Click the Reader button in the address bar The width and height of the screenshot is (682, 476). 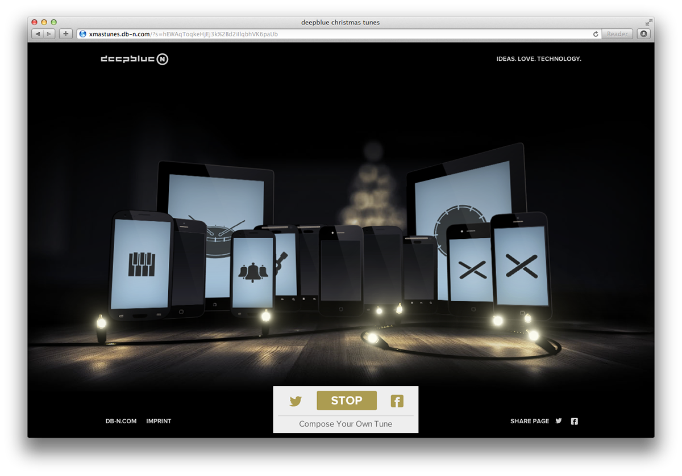point(617,34)
